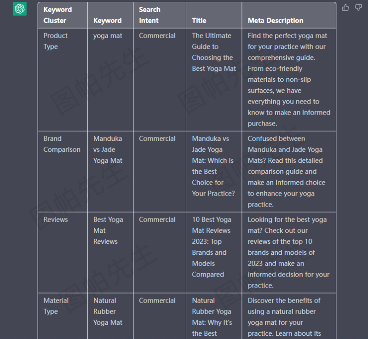Select the 'Natural Rubber Yoga Mat' keyword cell
The height and width of the screenshot is (339, 368).
coord(108,311)
